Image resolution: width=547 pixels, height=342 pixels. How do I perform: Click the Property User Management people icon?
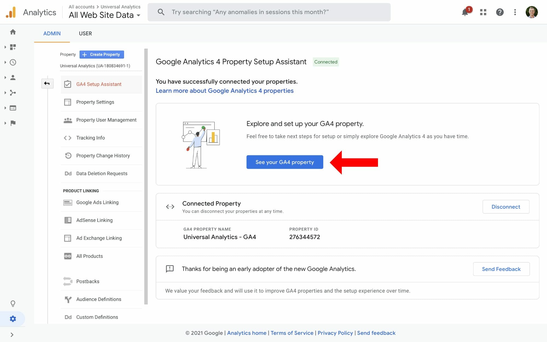tap(68, 120)
